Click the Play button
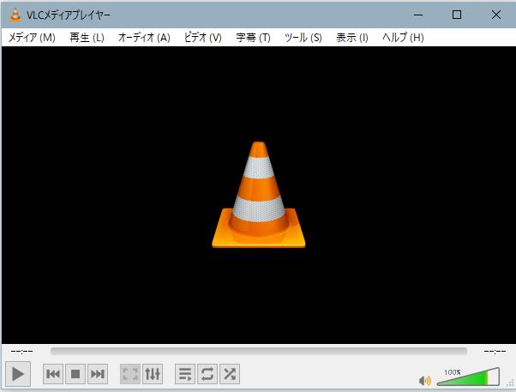The width and height of the screenshot is (516, 392). click(x=18, y=374)
